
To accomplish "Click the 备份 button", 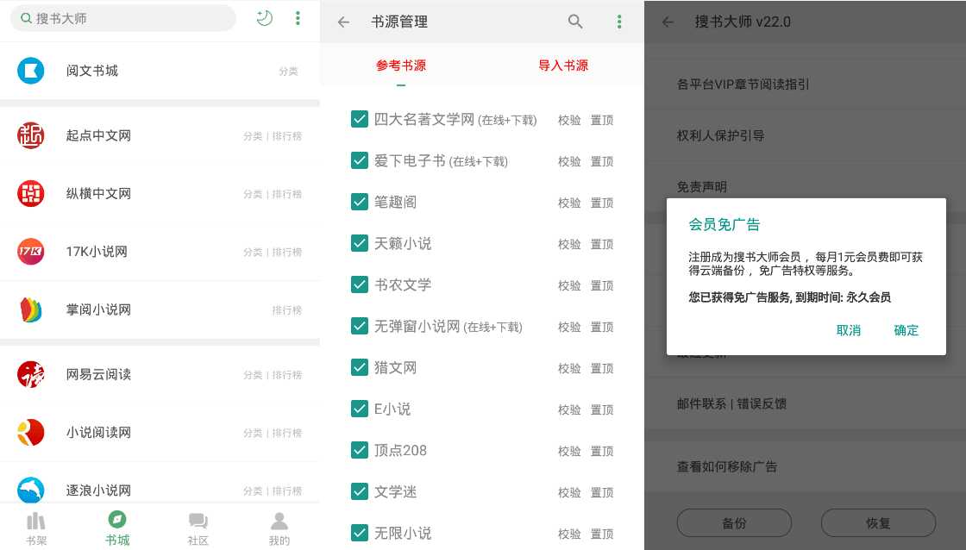I will point(734,523).
